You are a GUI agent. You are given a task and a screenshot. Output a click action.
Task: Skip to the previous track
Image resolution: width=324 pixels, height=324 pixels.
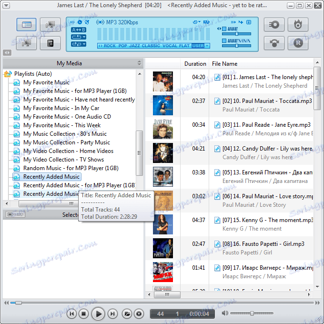click(71, 314)
